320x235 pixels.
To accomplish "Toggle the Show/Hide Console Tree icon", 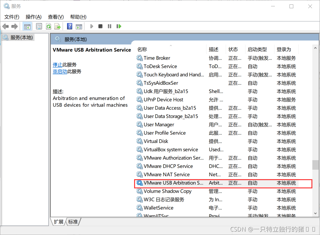I will click(27, 26).
